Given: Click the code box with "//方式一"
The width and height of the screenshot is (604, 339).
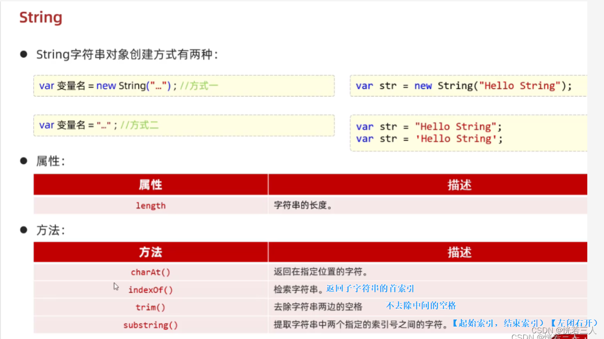Looking at the screenshot, I should 184,86.
